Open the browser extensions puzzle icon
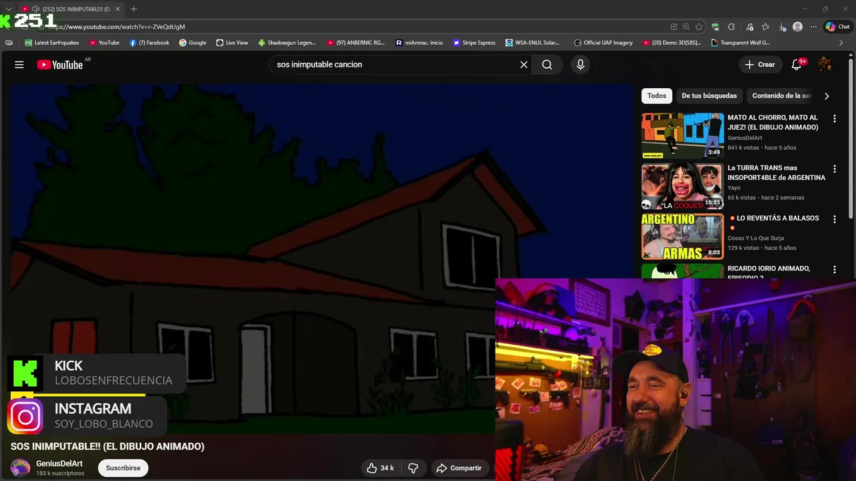This screenshot has height=481, width=856. point(731,27)
